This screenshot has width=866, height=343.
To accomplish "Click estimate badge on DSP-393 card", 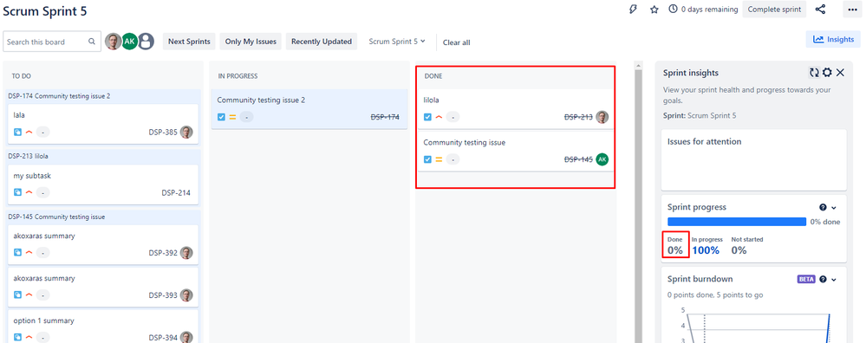I will coord(42,295).
